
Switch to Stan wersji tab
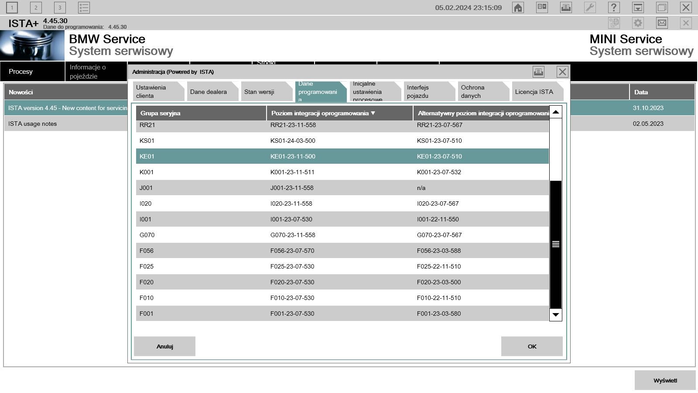point(267,91)
